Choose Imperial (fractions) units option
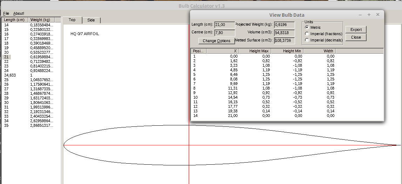This screenshot has width=402, height=184. (307, 34)
